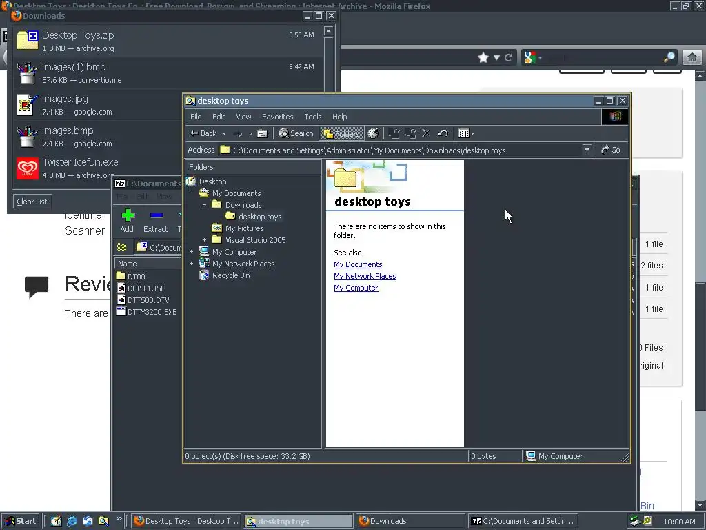Click the 7-Zip up-folder icon
The width and height of the screenshot is (706, 530).
coord(121,247)
